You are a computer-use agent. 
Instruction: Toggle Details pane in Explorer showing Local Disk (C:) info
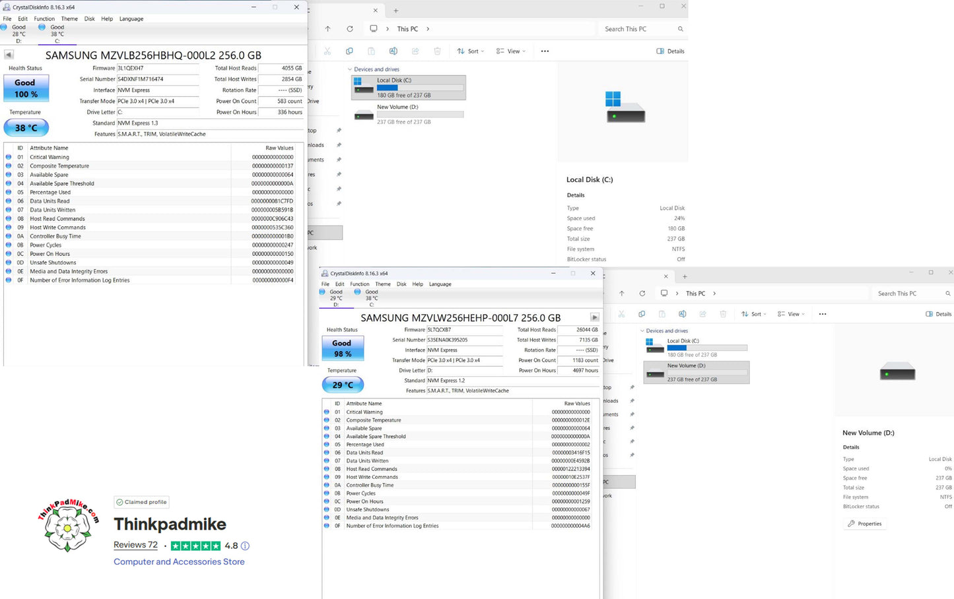[x=670, y=51]
